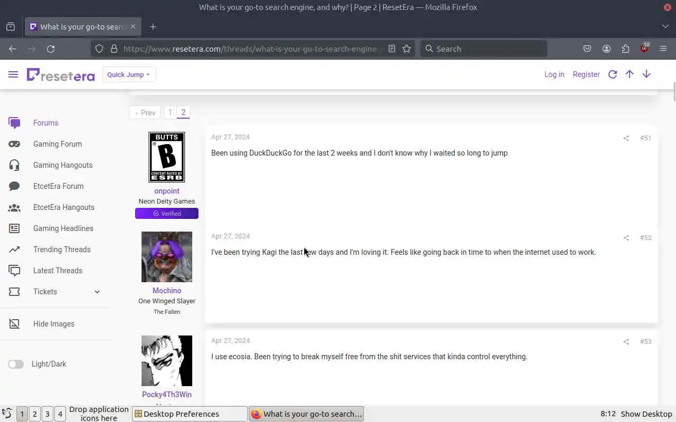Click Mochino's avatar image
Viewport: 676px width, 422px height.
click(x=167, y=257)
